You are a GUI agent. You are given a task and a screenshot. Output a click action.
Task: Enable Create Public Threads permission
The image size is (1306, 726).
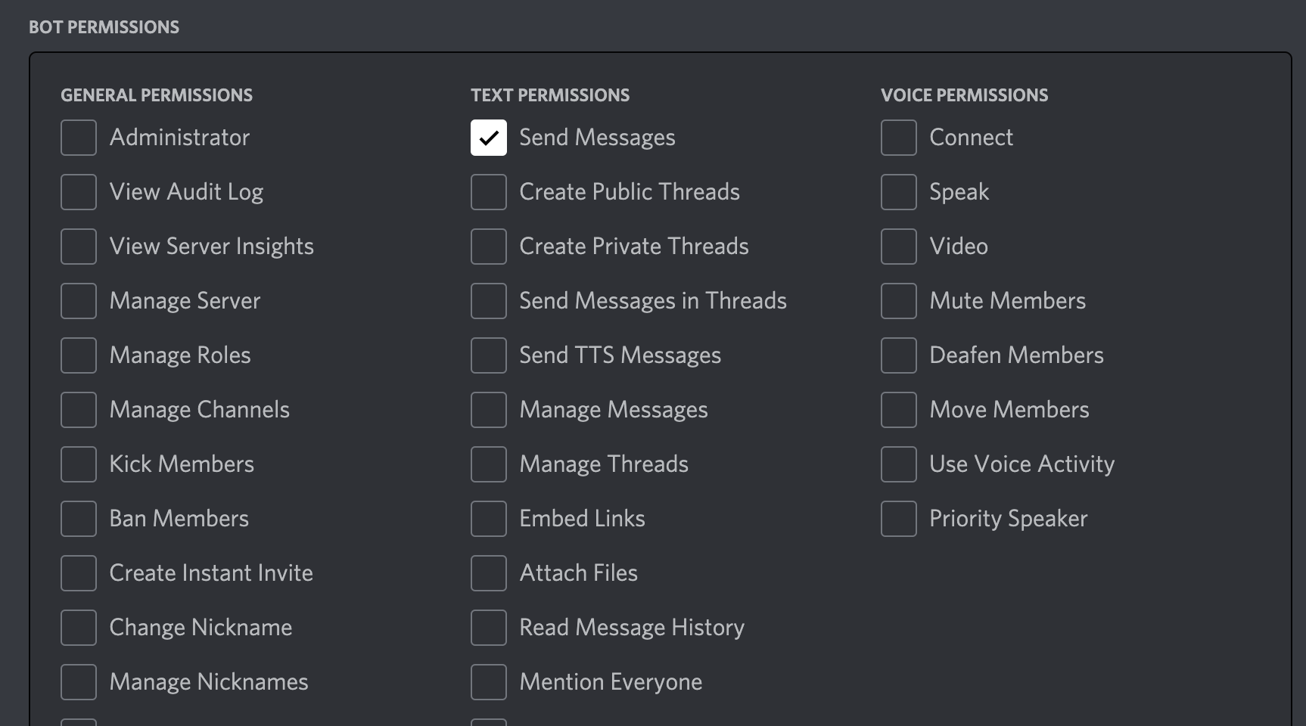click(489, 192)
